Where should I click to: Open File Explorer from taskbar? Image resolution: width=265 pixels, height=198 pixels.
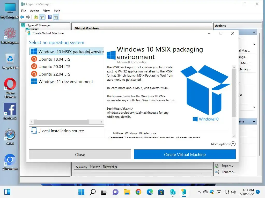point(127,192)
